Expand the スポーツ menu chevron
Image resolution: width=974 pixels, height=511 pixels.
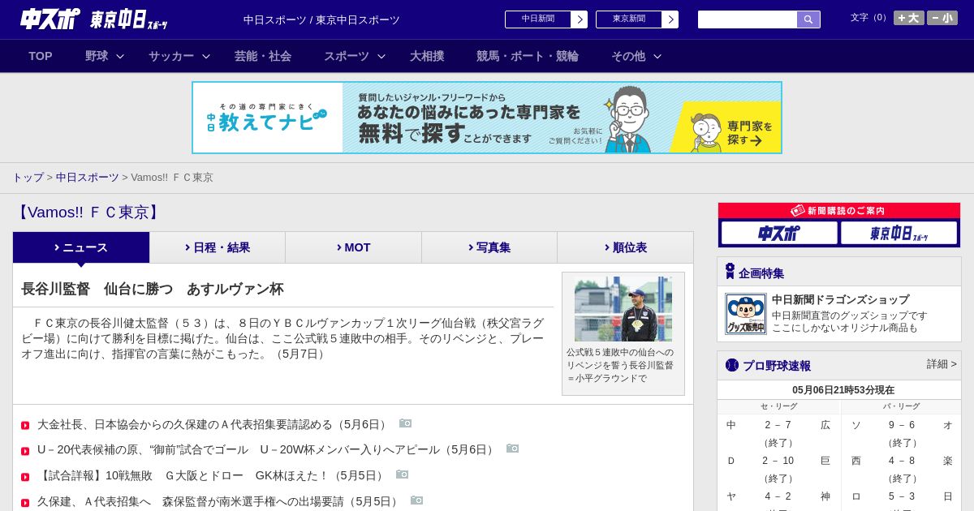(381, 57)
